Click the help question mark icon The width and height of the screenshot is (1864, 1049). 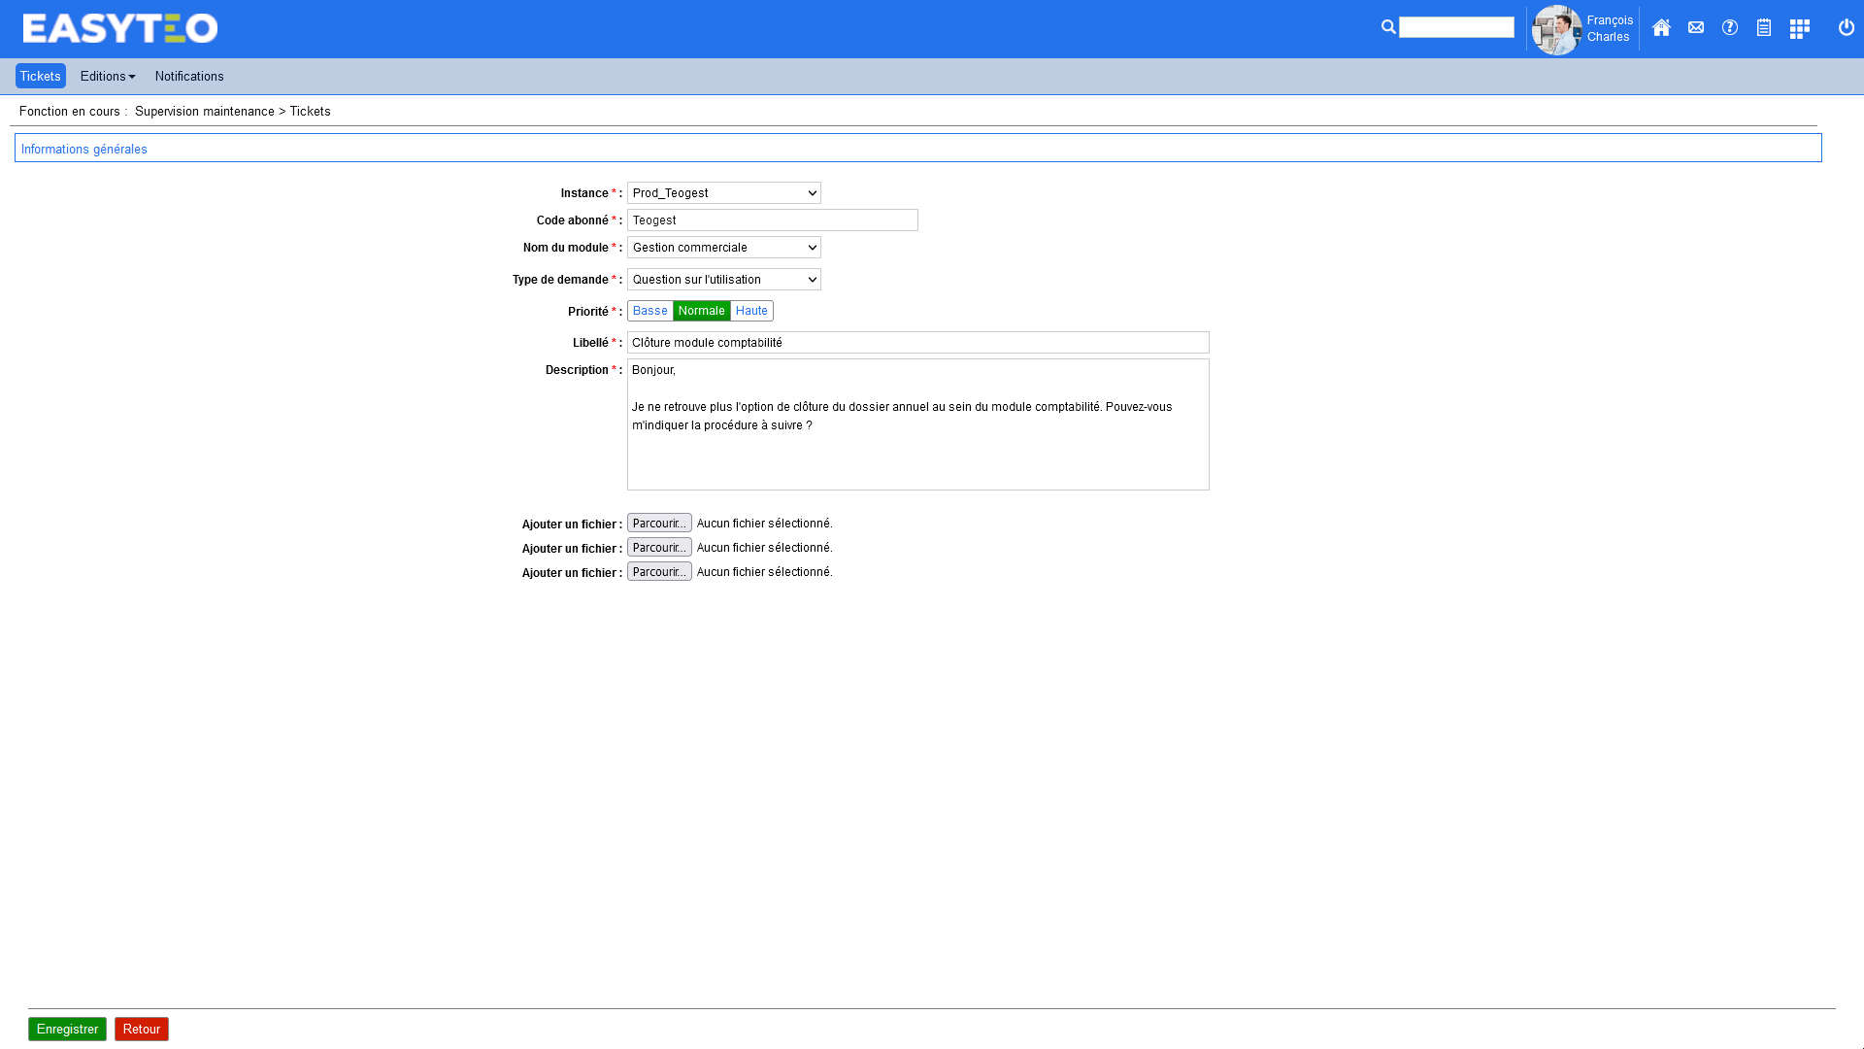tap(1730, 28)
